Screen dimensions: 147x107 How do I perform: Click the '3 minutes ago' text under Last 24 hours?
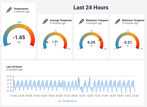(x=14, y=70)
